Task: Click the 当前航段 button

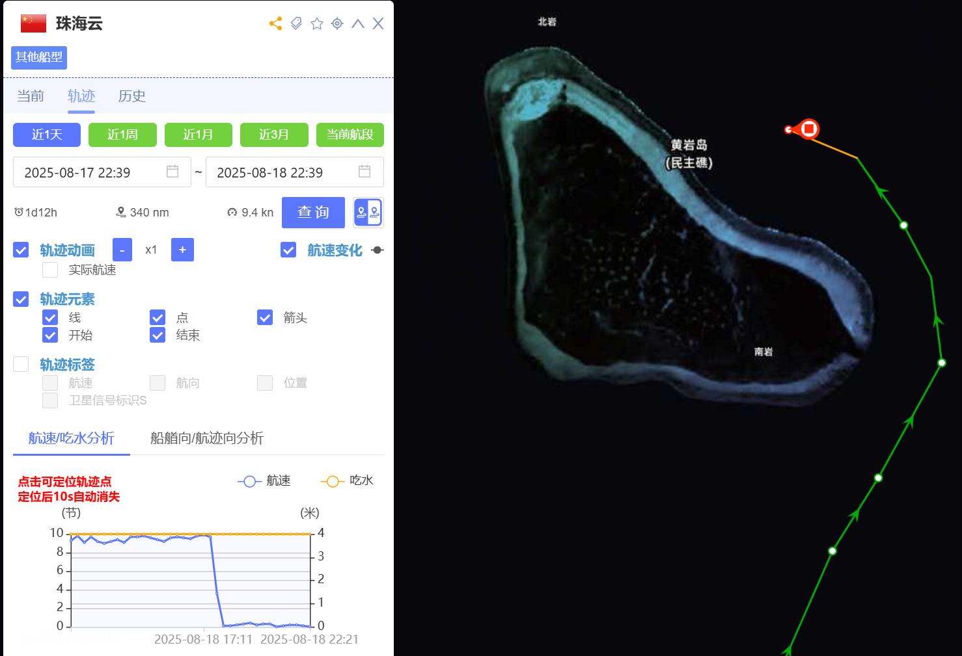Action: tap(350, 135)
